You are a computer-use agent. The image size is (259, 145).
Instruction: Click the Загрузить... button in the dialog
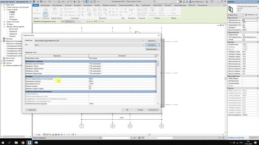pyautogui.click(x=152, y=41)
